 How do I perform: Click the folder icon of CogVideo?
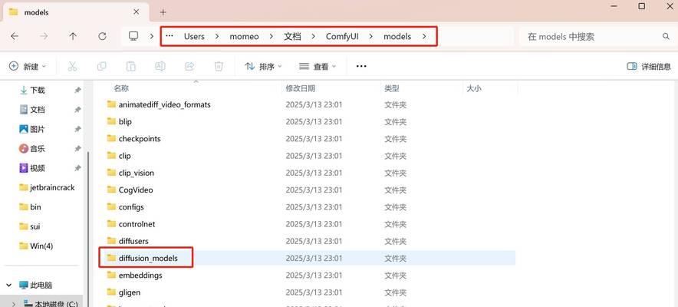[111, 190]
